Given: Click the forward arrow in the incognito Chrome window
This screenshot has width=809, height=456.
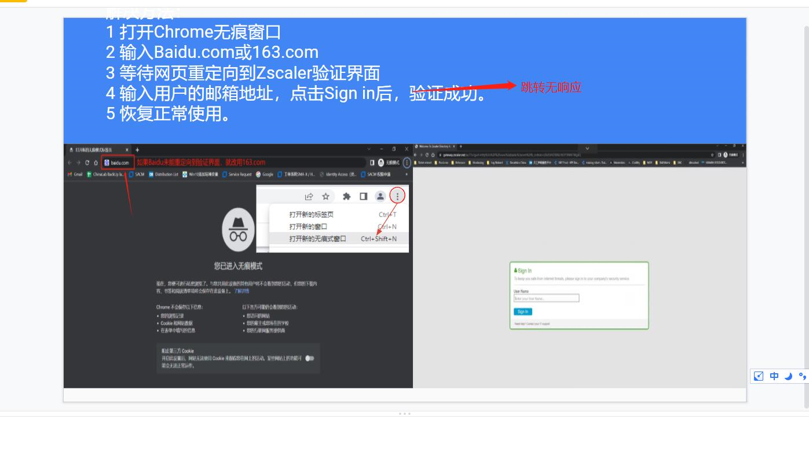Looking at the screenshot, I should pyautogui.click(x=78, y=163).
